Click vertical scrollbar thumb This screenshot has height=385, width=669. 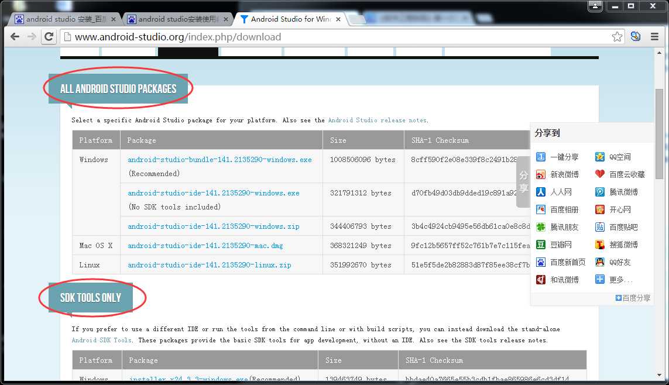click(659, 134)
